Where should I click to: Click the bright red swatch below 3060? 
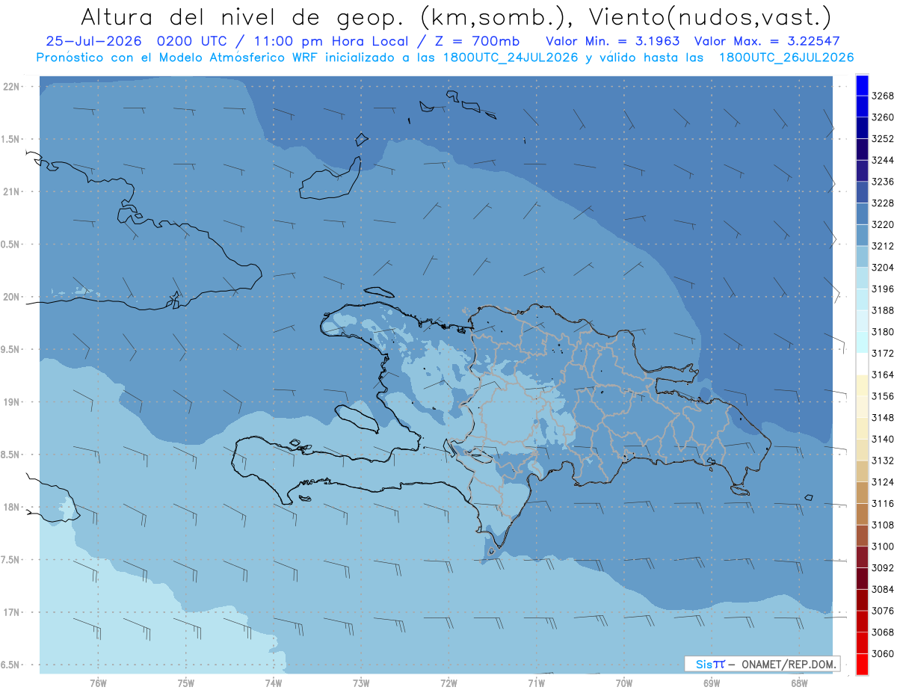tap(862, 664)
